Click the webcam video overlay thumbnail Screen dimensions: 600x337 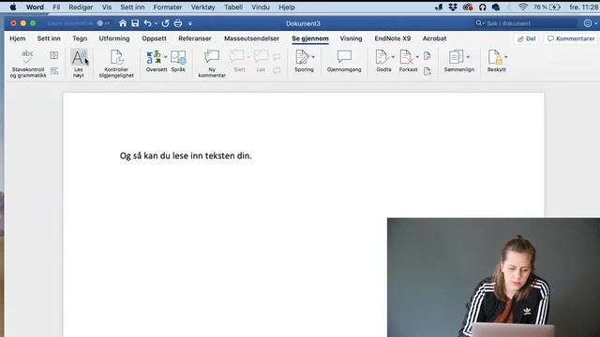pyautogui.click(x=494, y=277)
